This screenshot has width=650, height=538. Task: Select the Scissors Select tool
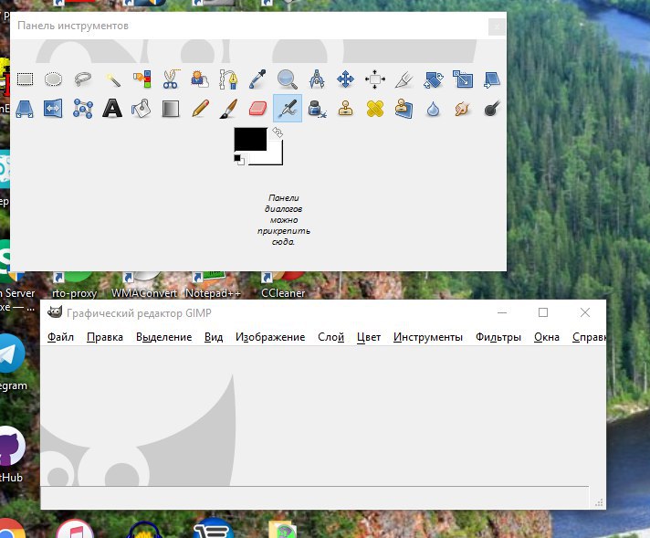171,79
